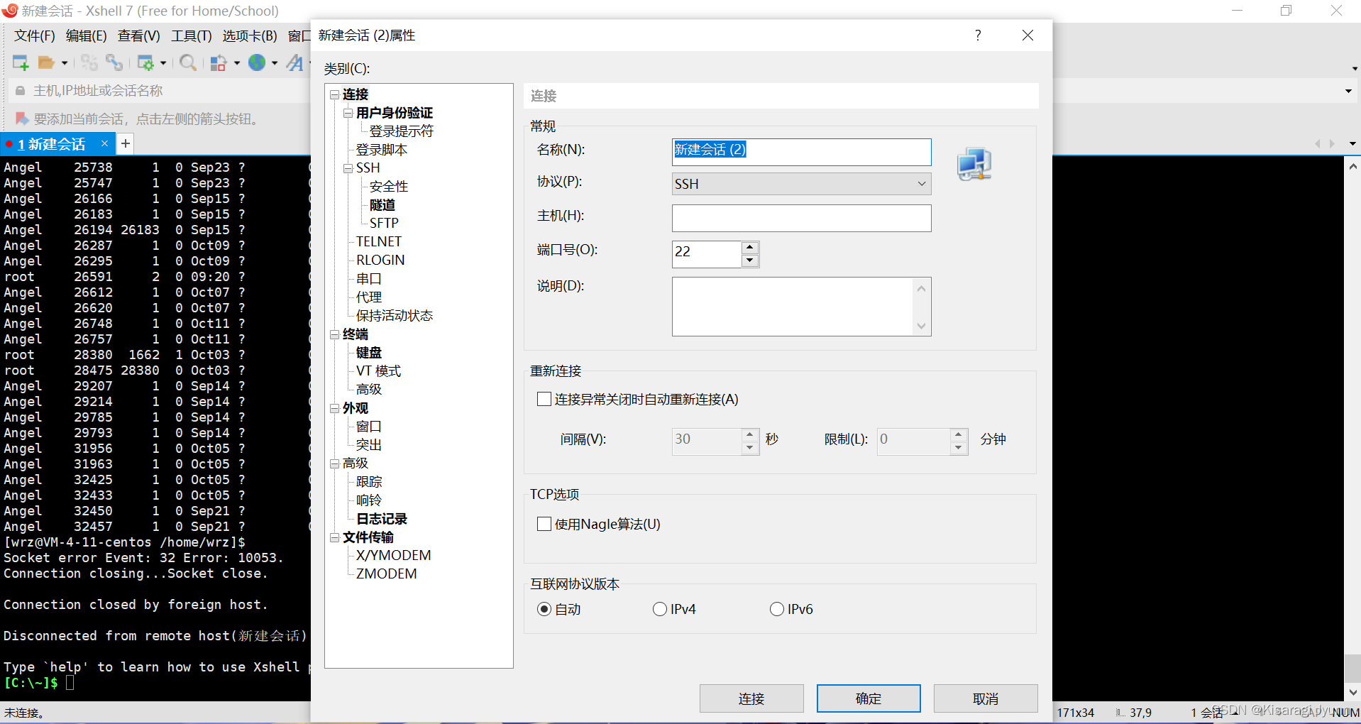The height and width of the screenshot is (724, 1361).
Task: Collapse the 连接 tree node
Action: 334,94
